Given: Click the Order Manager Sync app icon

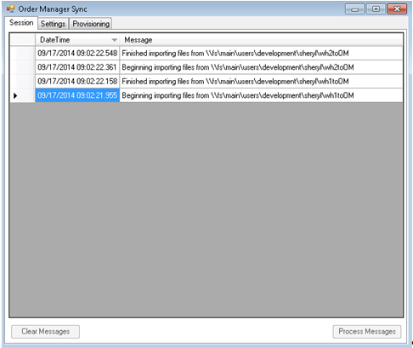Looking at the screenshot, I should click(x=10, y=9).
